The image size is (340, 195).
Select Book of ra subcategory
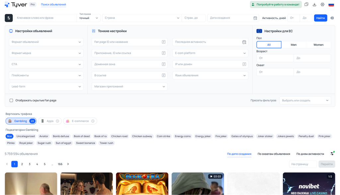coord(100,136)
